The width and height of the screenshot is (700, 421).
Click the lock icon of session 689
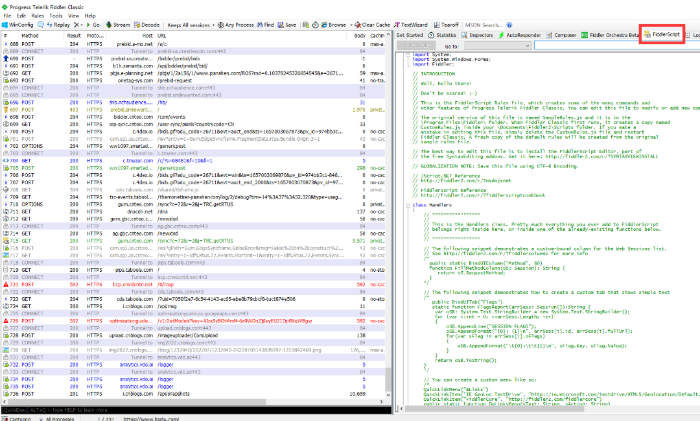click(x=6, y=51)
